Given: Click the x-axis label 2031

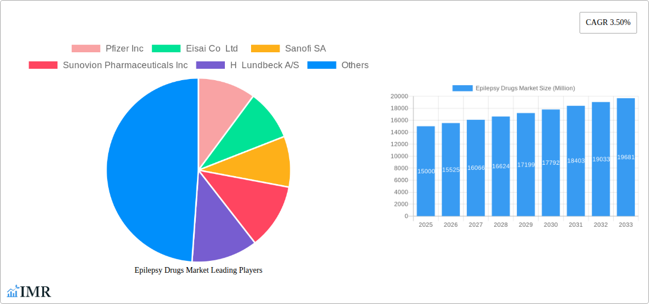Looking at the screenshot, I should coord(576,224).
